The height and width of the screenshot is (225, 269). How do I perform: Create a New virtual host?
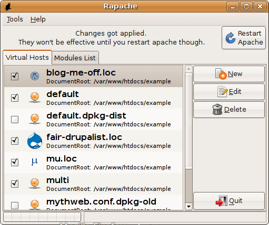[x=229, y=74]
